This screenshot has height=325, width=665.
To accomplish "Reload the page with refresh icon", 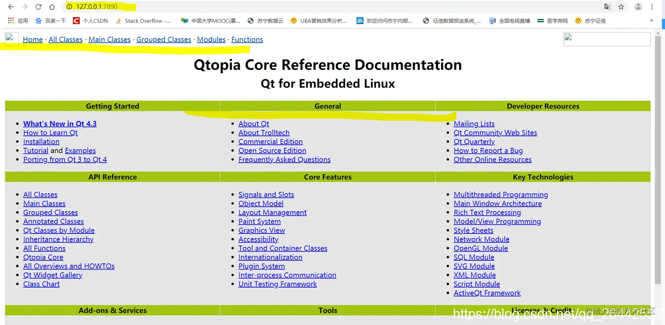I will [x=38, y=7].
